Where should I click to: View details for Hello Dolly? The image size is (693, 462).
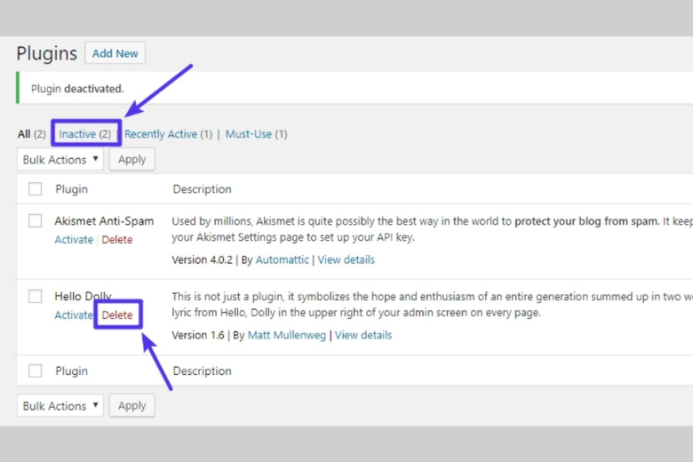pos(362,336)
